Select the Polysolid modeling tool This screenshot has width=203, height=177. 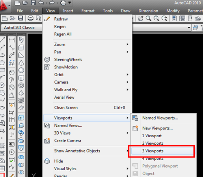tap(21, 40)
